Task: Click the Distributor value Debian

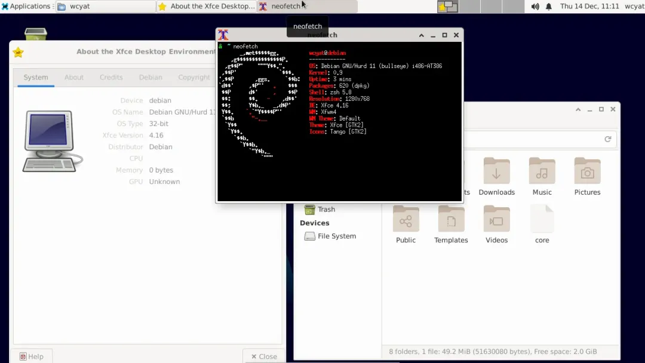Action: click(161, 147)
